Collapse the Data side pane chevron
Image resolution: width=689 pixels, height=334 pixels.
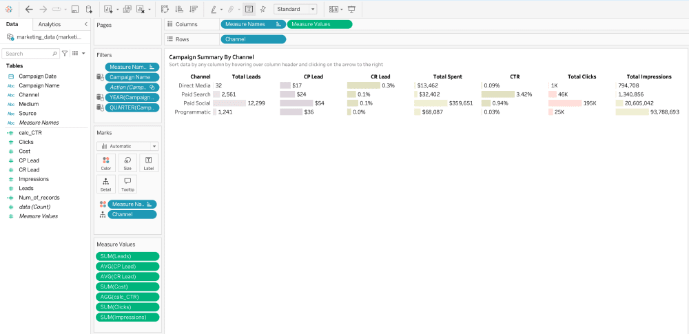(85, 24)
